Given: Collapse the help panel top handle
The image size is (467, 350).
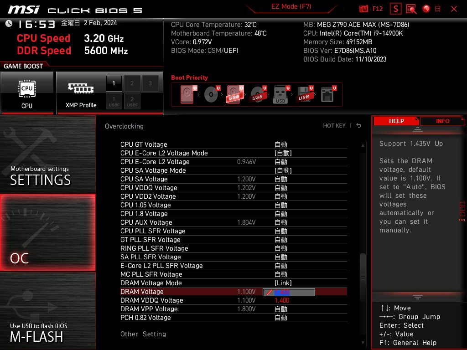Looking at the screenshot, I should (417, 129).
